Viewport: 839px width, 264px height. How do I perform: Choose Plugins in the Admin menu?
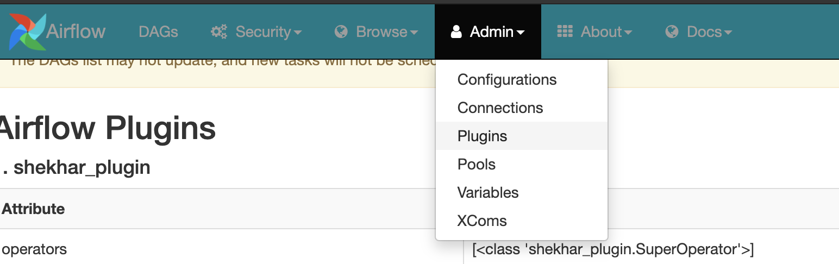(x=482, y=136)
